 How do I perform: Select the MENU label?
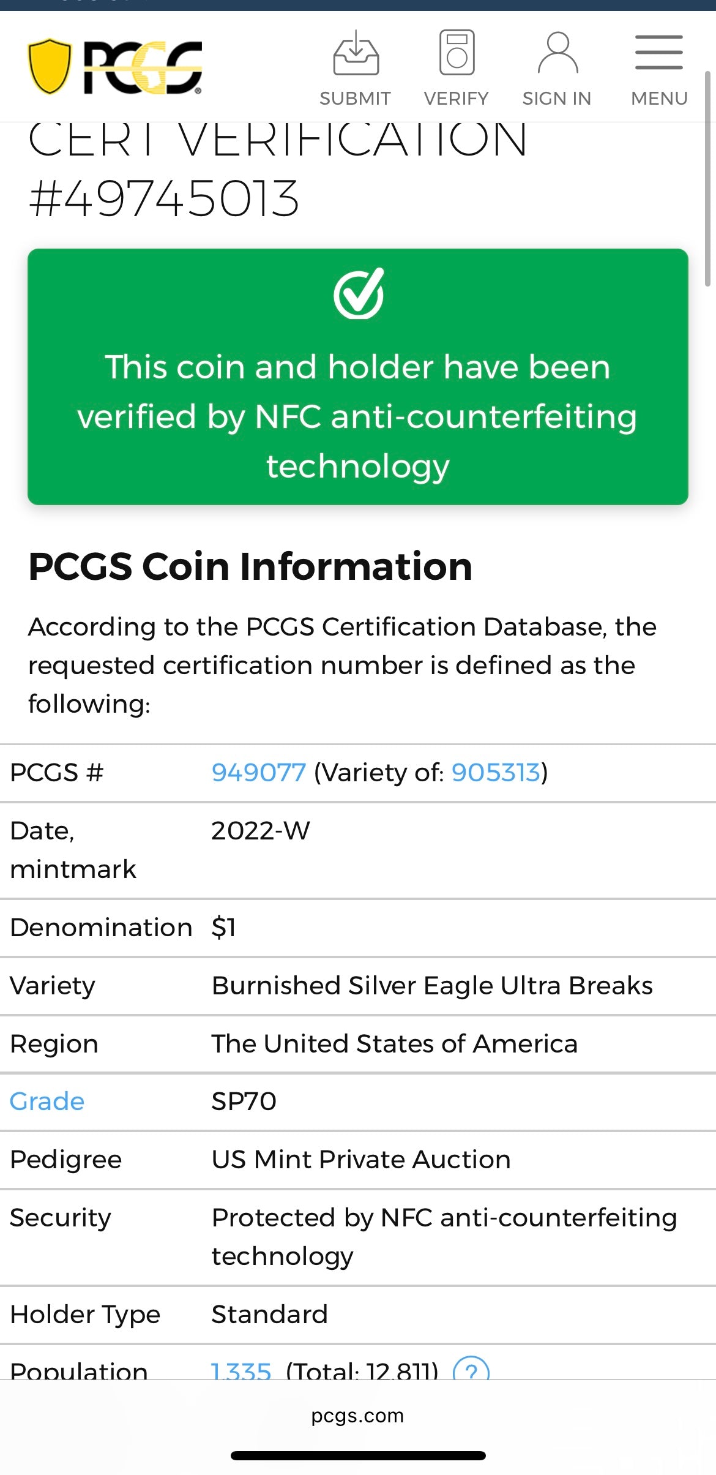point(658,98)
